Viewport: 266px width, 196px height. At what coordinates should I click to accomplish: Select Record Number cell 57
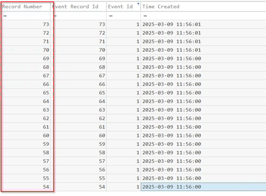[x=25, y=161]
